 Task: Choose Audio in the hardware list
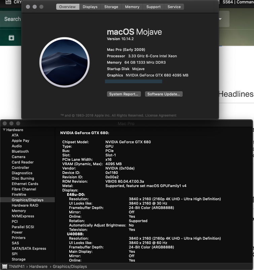pyautogui.click(x=17, y=146)
